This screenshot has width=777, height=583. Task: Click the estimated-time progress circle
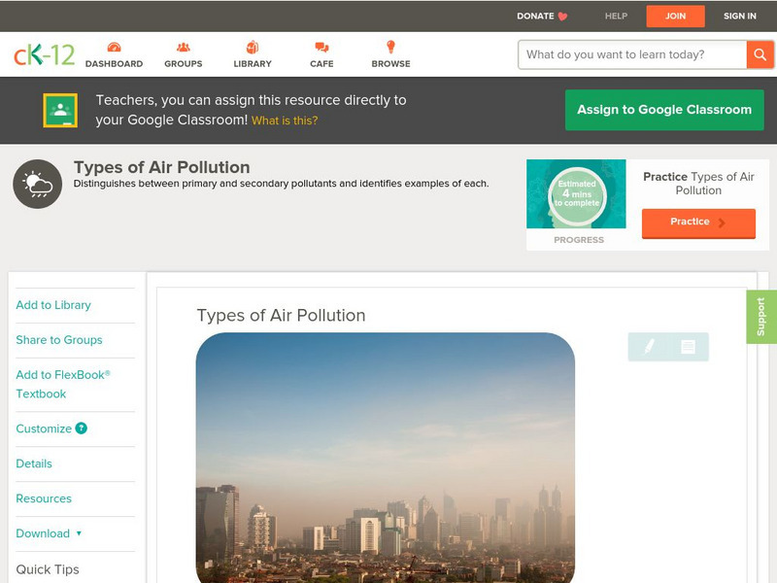577,195
